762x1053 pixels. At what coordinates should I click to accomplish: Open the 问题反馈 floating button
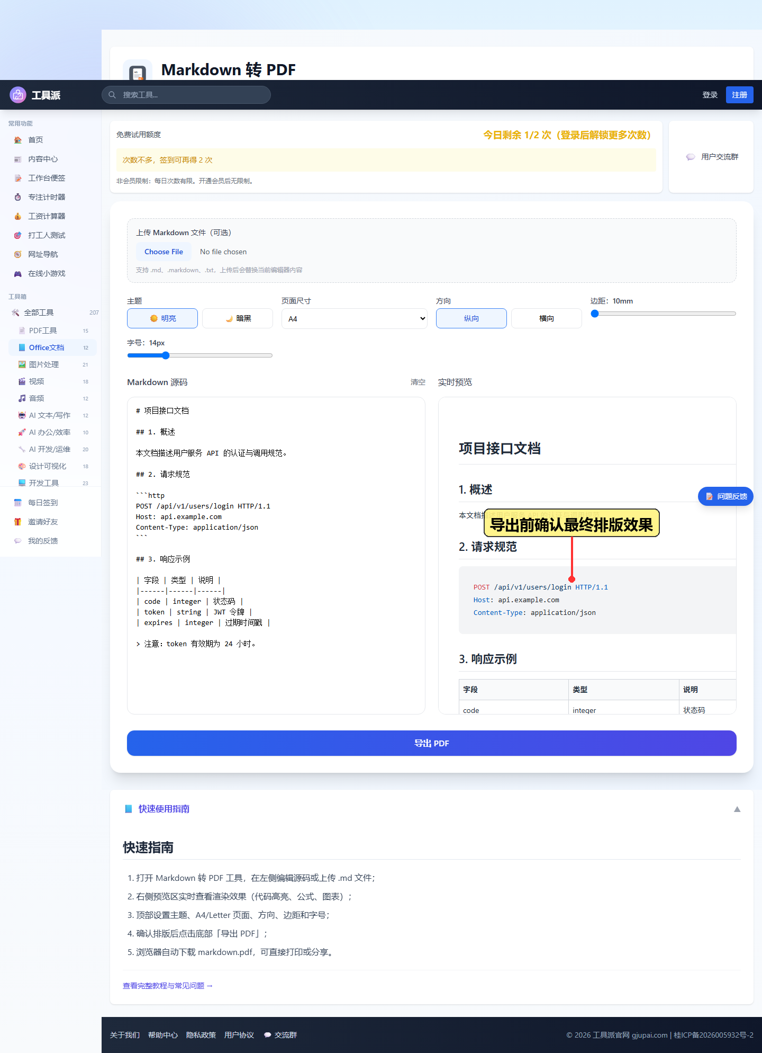pos(726,496)
